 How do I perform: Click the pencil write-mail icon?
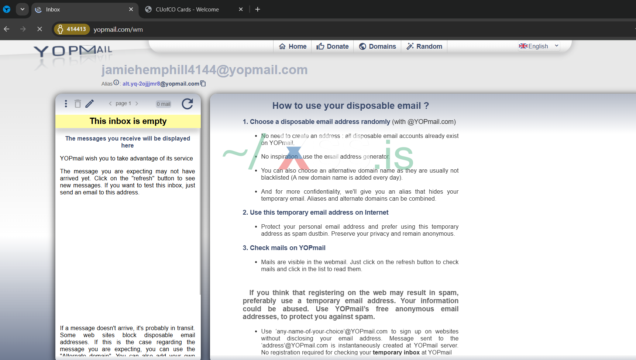pos(89,104)
